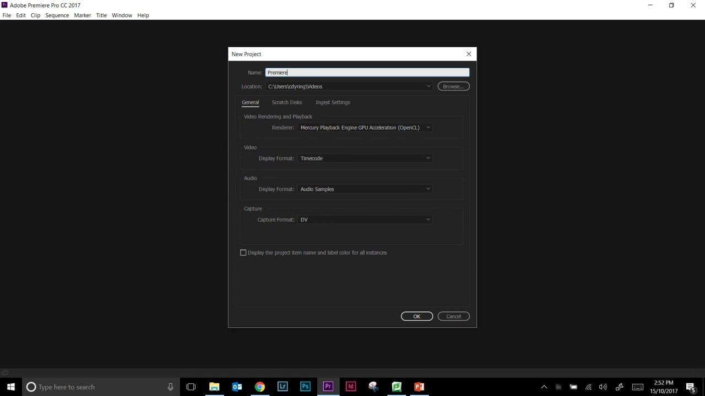The image size is (705, 396).
Task: Click the Premiere Pro title bar logo
Action: click(x=4, y=5)
